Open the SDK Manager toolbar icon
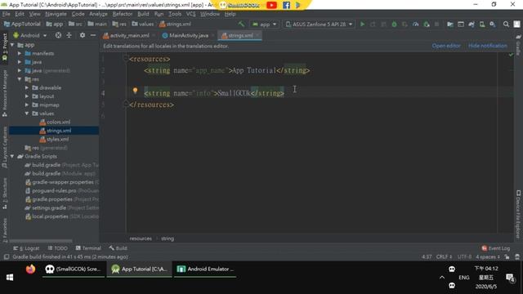Viewport: 523px width, 294px height. 493,24
